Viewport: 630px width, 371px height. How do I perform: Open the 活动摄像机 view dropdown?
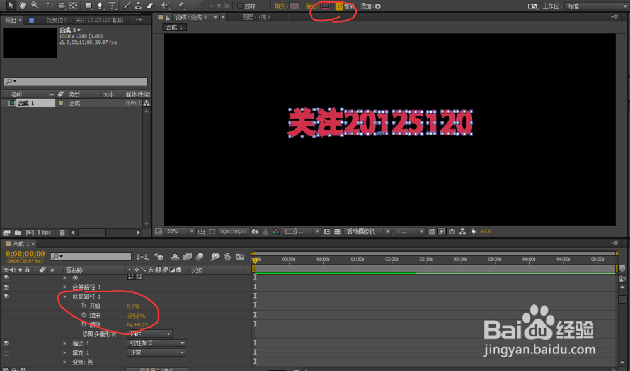[368, 231]
